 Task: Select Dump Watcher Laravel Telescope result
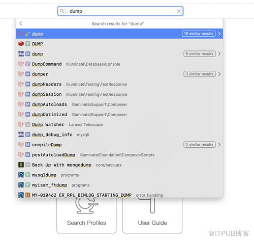coord(119,124)
